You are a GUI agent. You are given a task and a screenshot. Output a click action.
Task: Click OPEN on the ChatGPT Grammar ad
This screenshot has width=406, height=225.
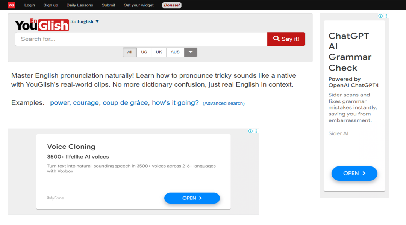[x=354, y=173]
